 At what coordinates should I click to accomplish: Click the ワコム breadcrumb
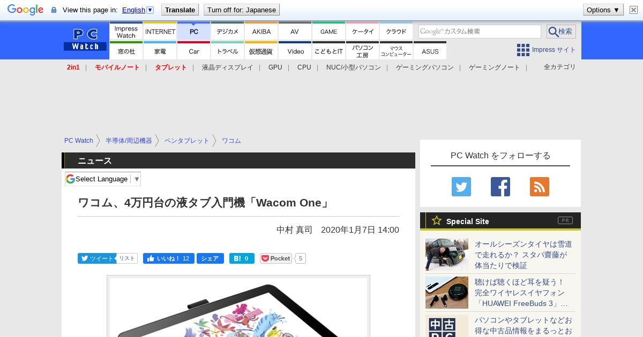pos(231,141)
